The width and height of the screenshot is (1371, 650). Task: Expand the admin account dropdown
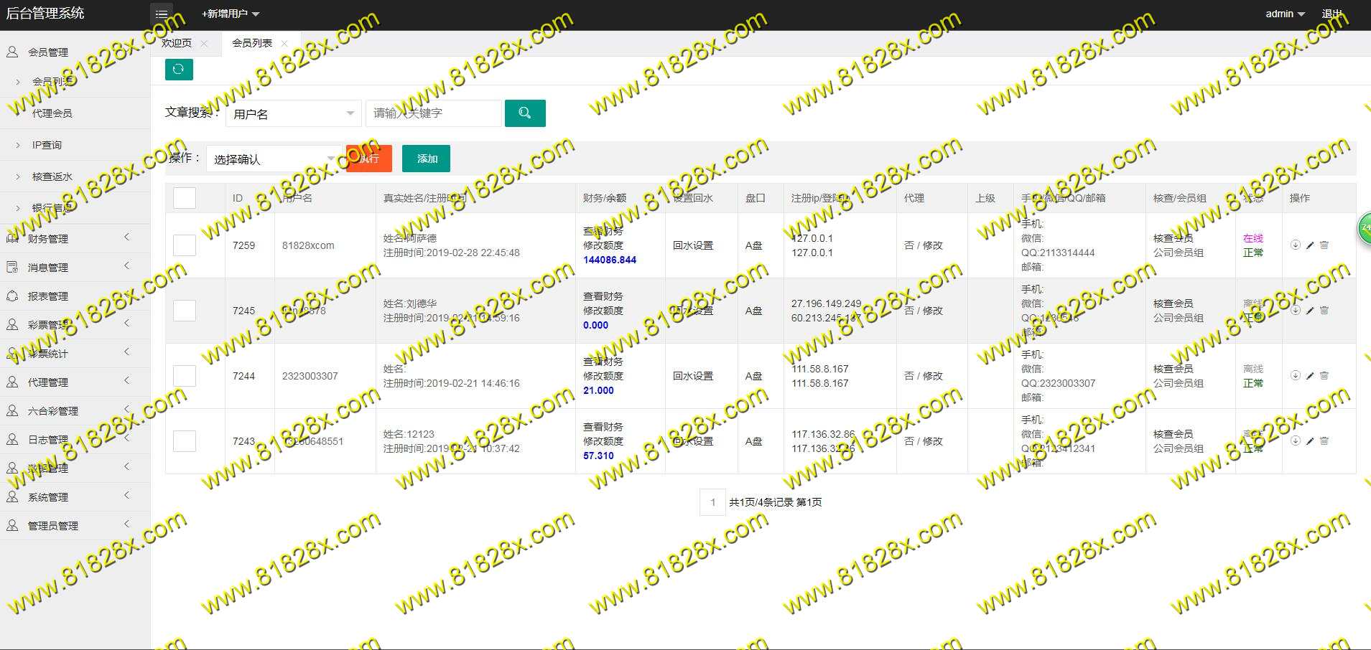1285,14
